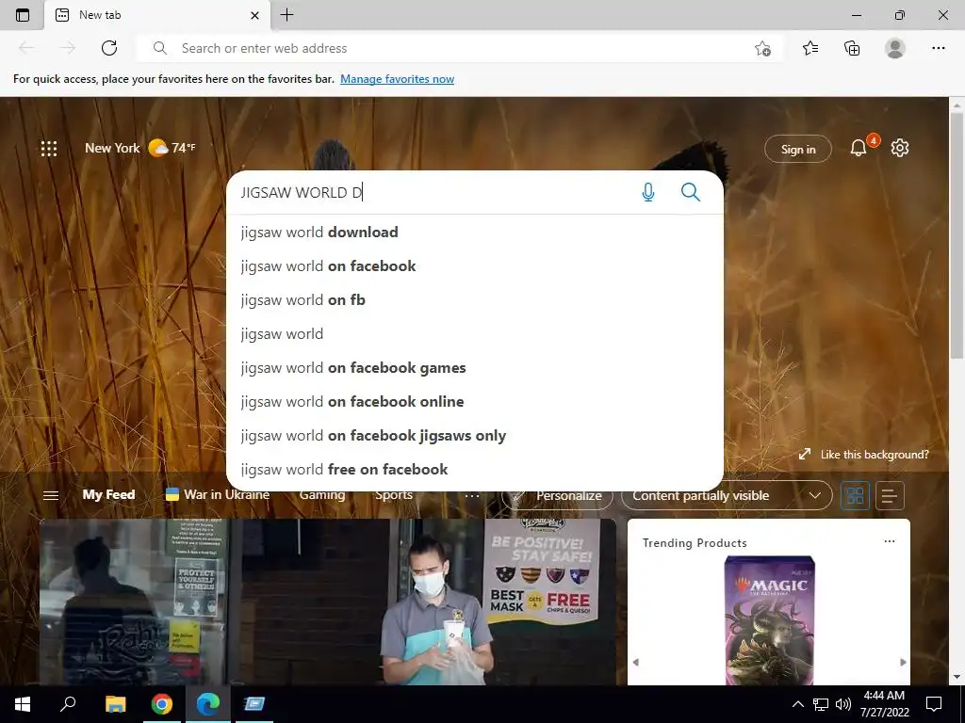This screenshot has width=965, height=723.
Task: Click the Personalize button
Action: tap(558, 495)
